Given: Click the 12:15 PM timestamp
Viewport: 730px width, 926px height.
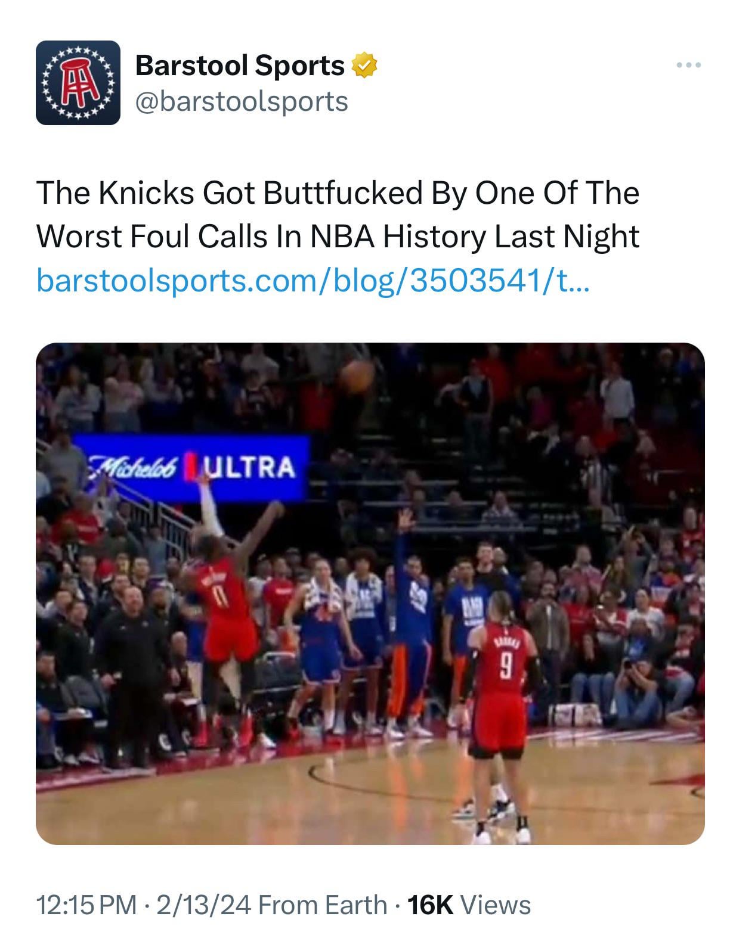Looking at the screenshot, I should click(x=86, y=905).
